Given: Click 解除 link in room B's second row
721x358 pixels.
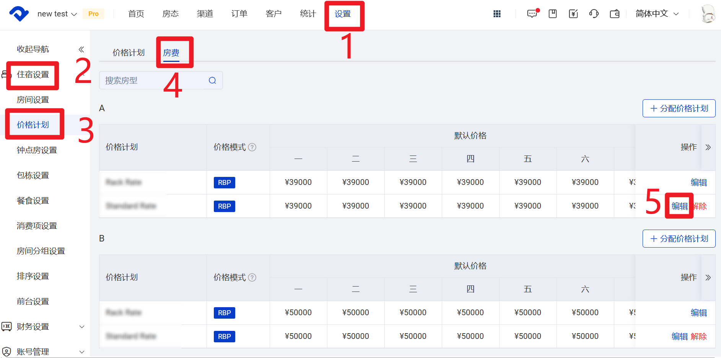Looking at the screenshot, I should (x=699, y=336).
